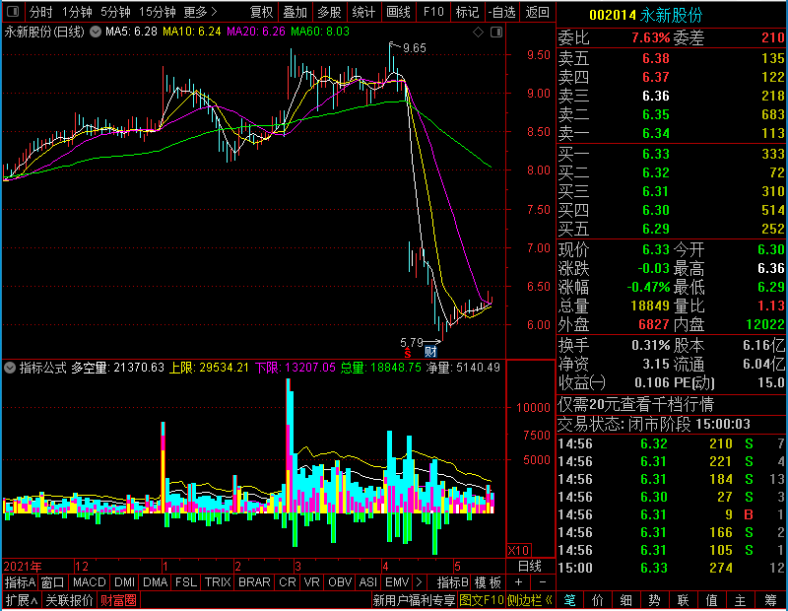The image size is (788, 611).
Task: Click 仅需20元查看千档行情 link
Action: point(635,405)
